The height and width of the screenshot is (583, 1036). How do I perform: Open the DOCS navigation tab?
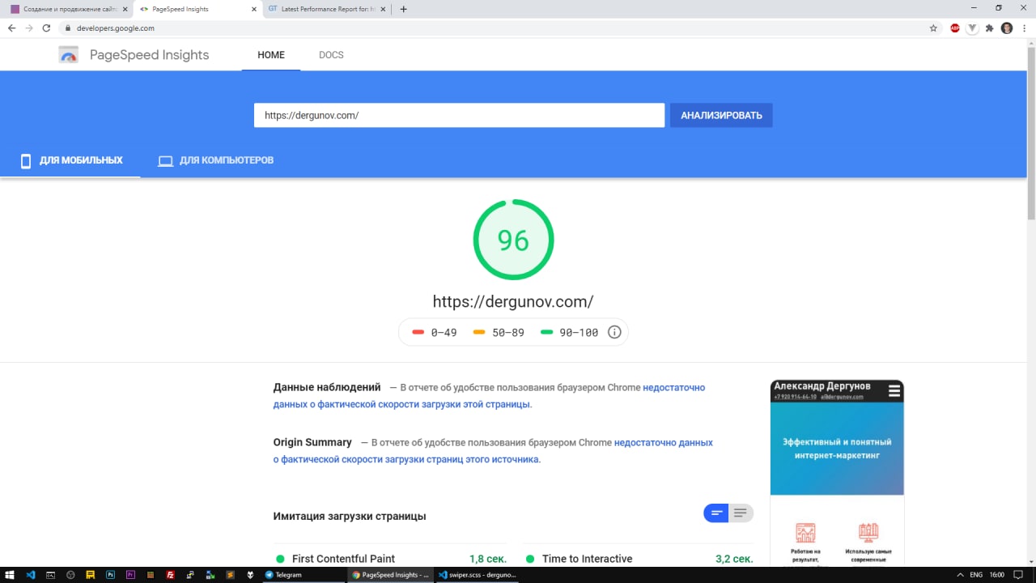click(x=331, y=55)
